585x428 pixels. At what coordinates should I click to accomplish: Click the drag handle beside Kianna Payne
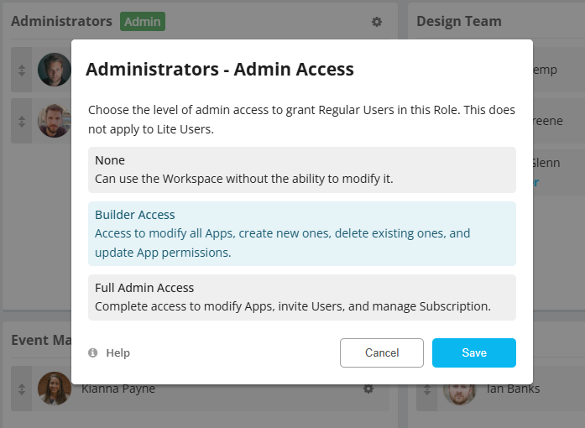point(22,389)
